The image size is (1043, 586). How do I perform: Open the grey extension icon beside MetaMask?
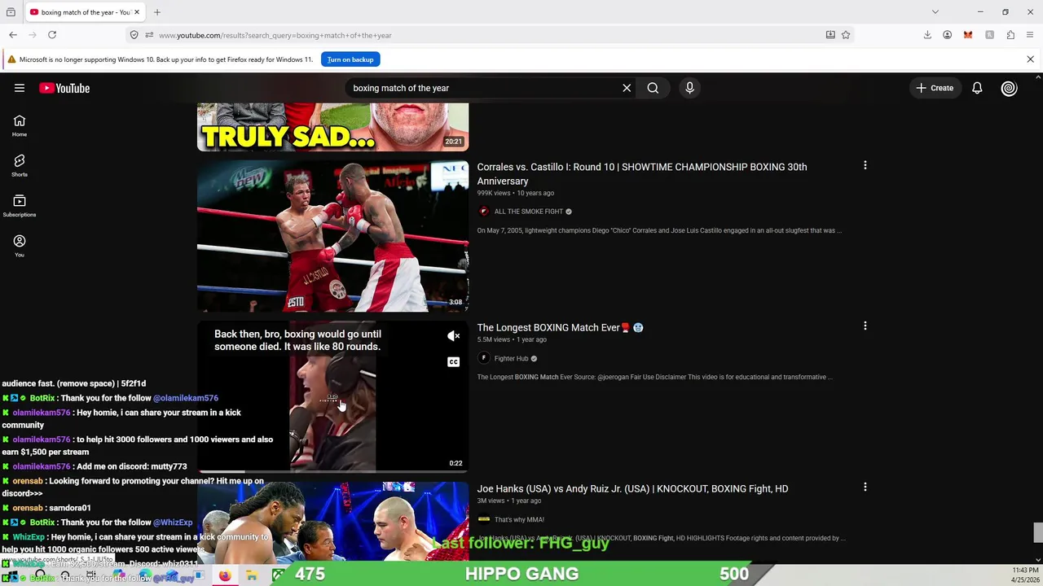[990, 35]
